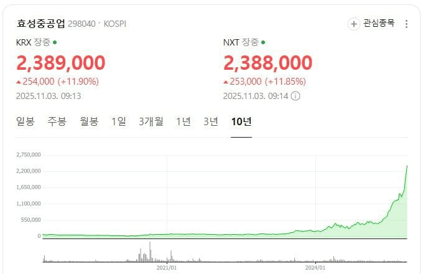The height and width of the screenshot is (274, 423).
Task: Click the 효성중공업 stock name title
Action: click(41, 24)
